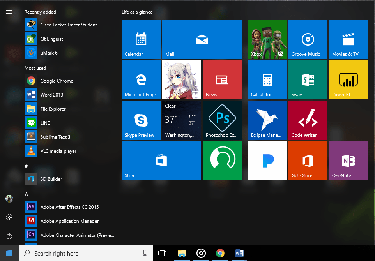Launch the LINE app
This screenshot has width=375, height=261.
[x=69, y=123]
